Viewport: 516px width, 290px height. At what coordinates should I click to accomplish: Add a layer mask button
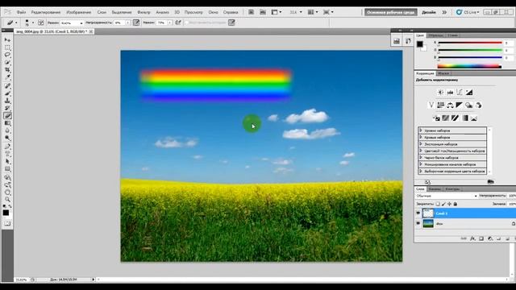pos(481,238)
